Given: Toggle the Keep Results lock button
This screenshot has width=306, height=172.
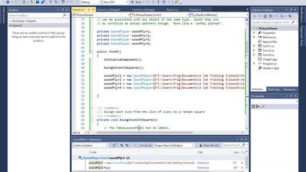Looking at the screenshot, I should 209,145.
